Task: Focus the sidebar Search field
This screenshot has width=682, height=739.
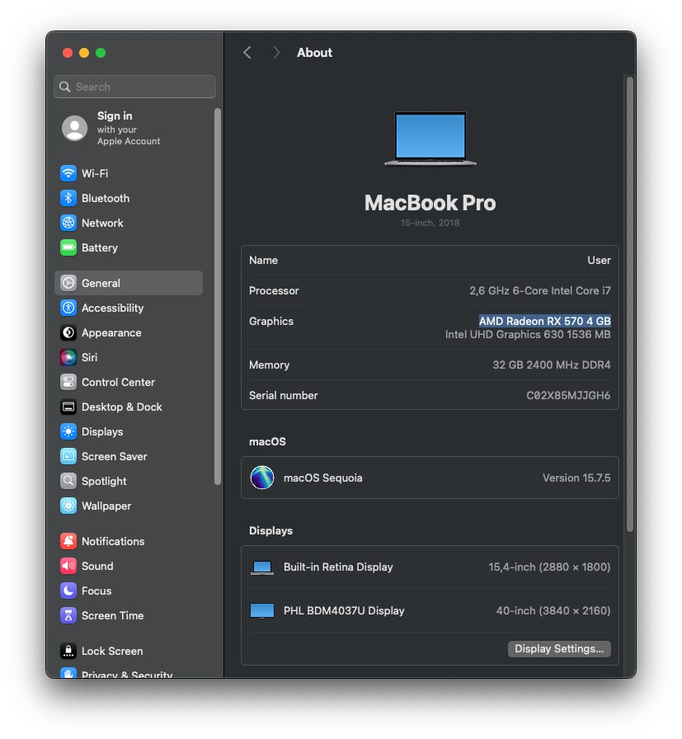Action: click(x=134, y=87)
